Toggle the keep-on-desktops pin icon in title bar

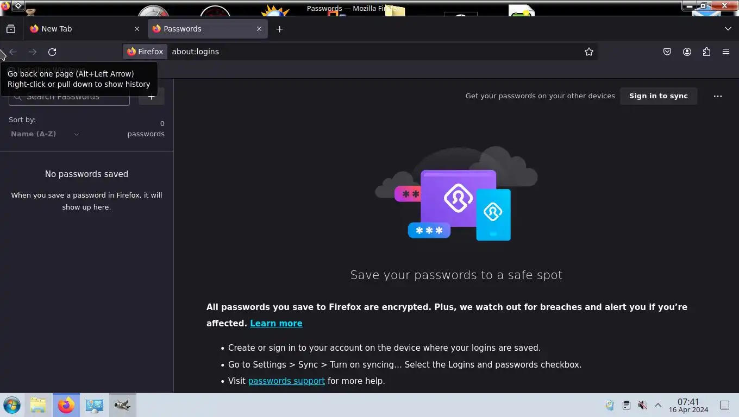click(18, 6)
